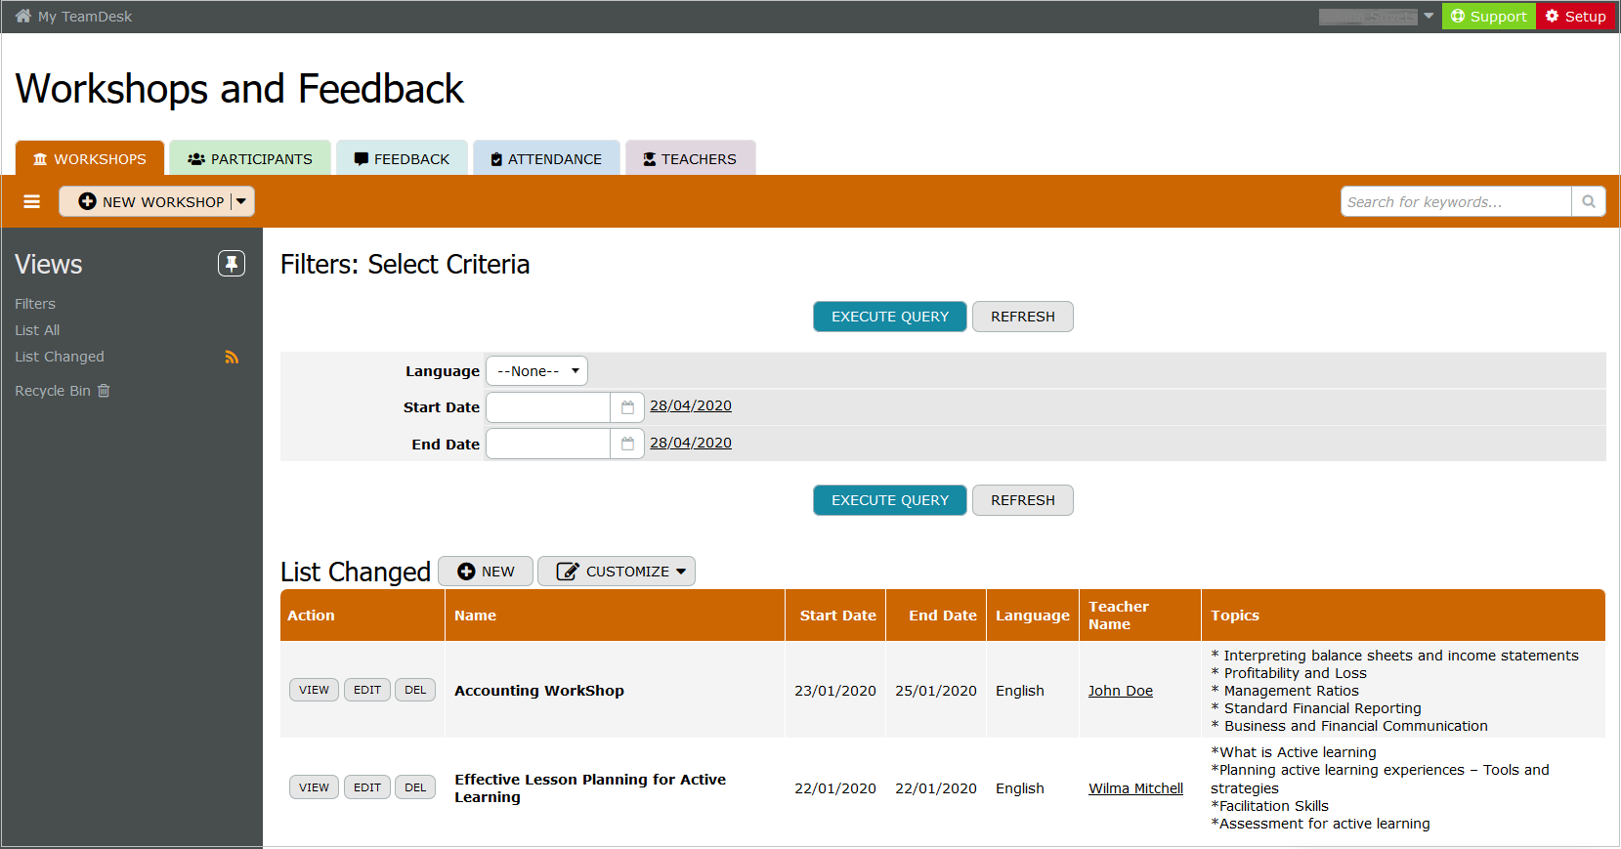Switch to the Participants tab
Screen dimensions: 1621x849
pos(250,159)
